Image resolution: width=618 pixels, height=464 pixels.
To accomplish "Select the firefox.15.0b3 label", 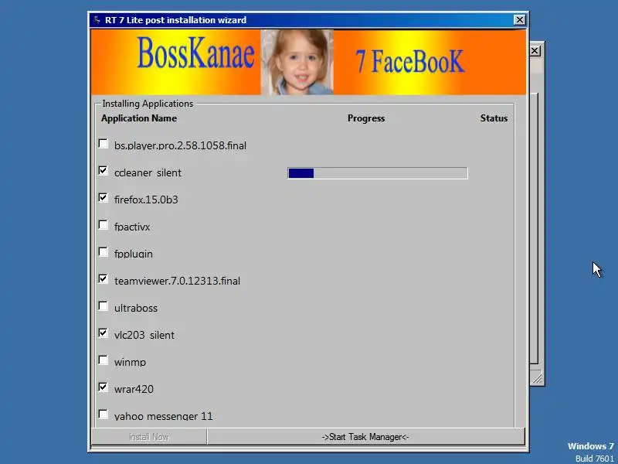I will click(146, 200).
